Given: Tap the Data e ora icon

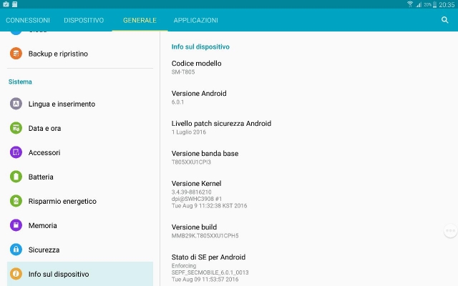Looking at the screenshot, I should pos(16,128).
